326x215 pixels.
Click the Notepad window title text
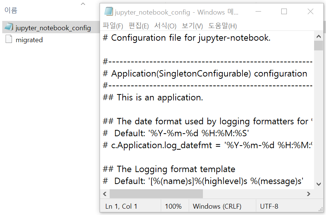pos(176,12)
